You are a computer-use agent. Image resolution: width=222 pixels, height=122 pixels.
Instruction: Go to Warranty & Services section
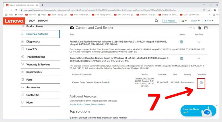[38, 64]
